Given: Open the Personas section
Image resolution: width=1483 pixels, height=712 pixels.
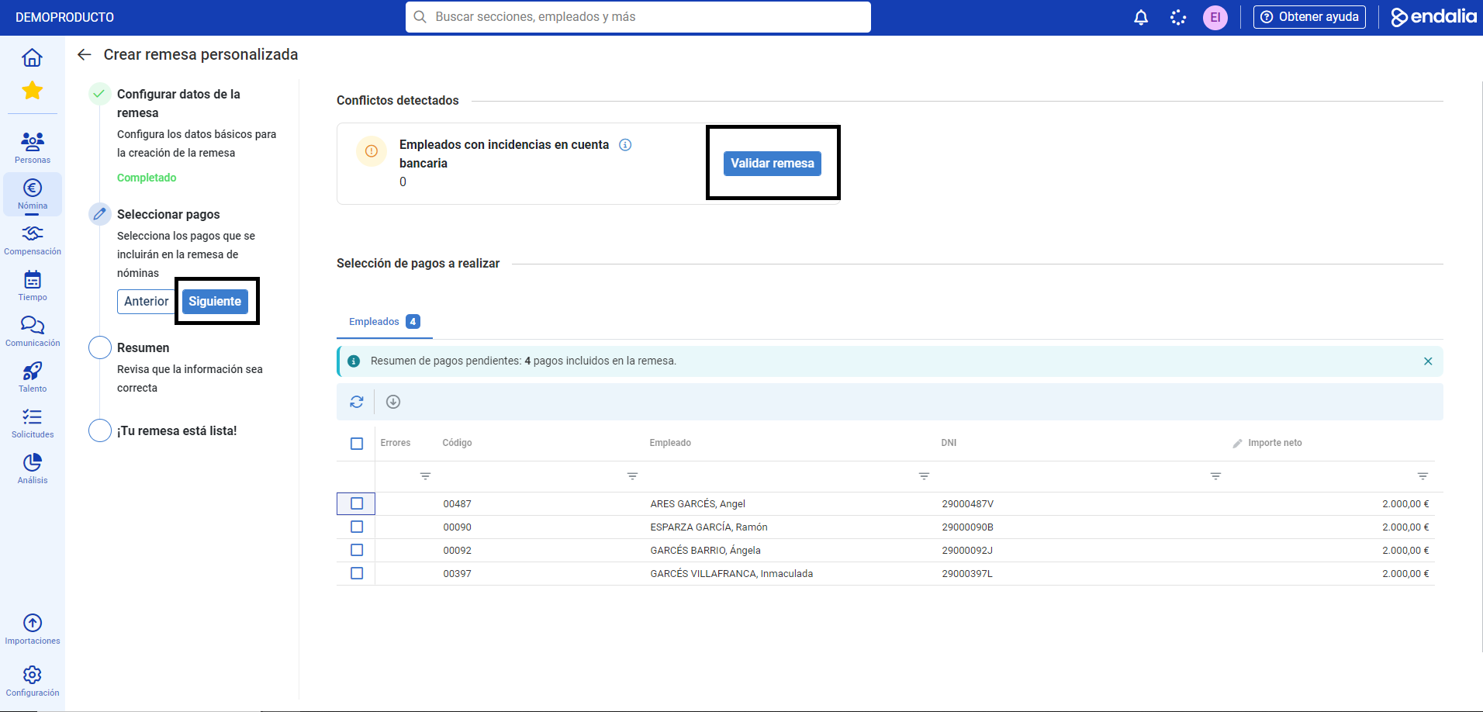Looking at the screenshot, I should (x=33, y=147).
